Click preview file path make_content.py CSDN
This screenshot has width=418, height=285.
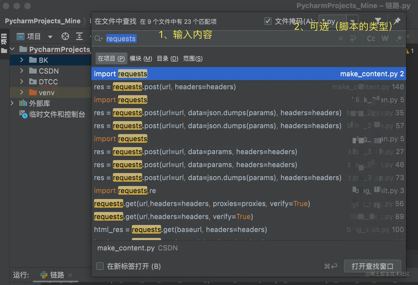137,248
